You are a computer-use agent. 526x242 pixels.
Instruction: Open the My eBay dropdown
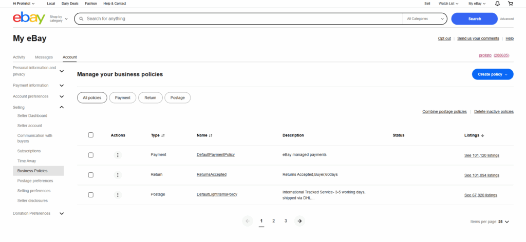[x=477, y=4]
